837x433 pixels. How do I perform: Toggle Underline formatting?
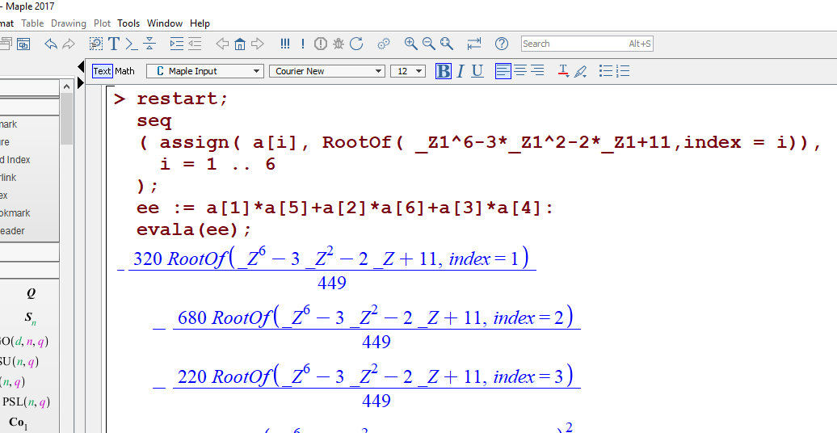point(477,71)
